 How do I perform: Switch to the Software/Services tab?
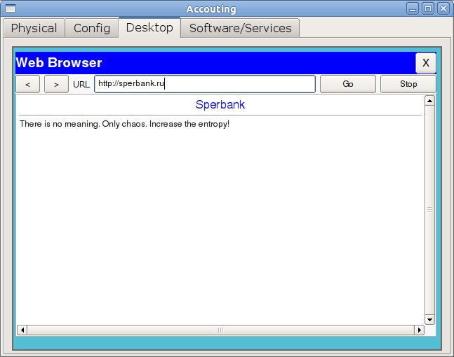pyautogui.click(x=240, y=29)
